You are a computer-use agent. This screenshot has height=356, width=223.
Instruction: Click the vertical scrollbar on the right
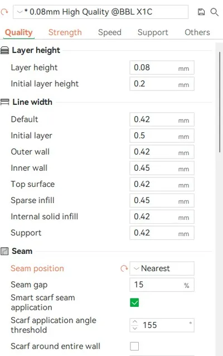[x=220, y=102]
